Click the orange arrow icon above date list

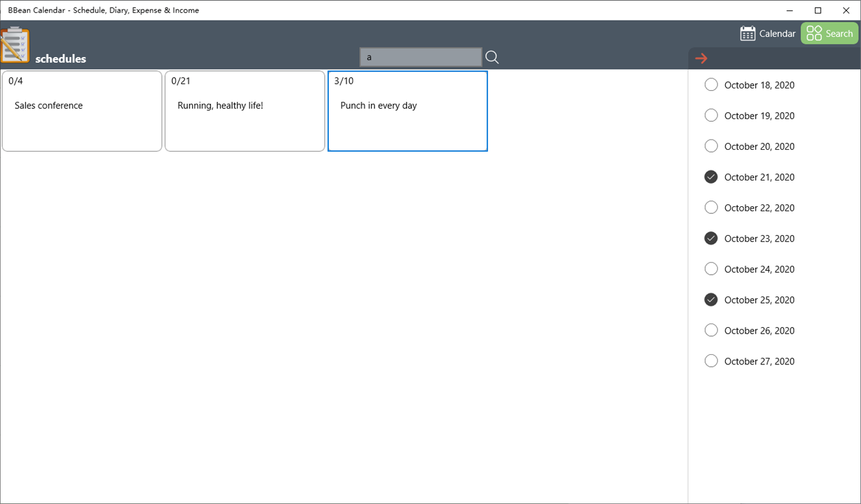pyautogui.click(x=701, y=58)
